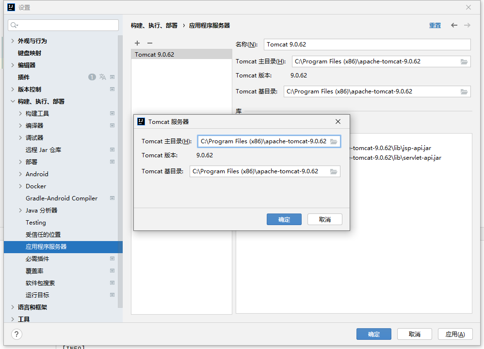
Task: Select Testing in settings tree
Action: click(36, 222)
